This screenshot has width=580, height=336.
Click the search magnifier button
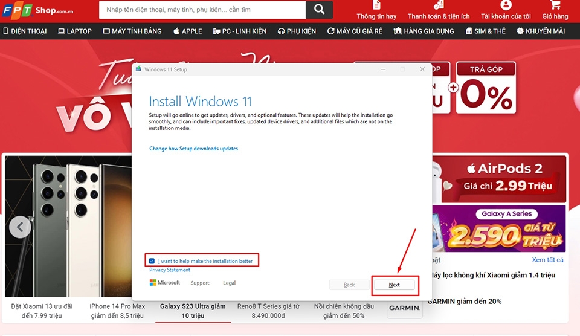click(x=319, y=9)
